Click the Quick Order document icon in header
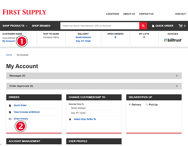Image resolution: width=188 pixels, height=146 pixels. (x=153, y=26)
